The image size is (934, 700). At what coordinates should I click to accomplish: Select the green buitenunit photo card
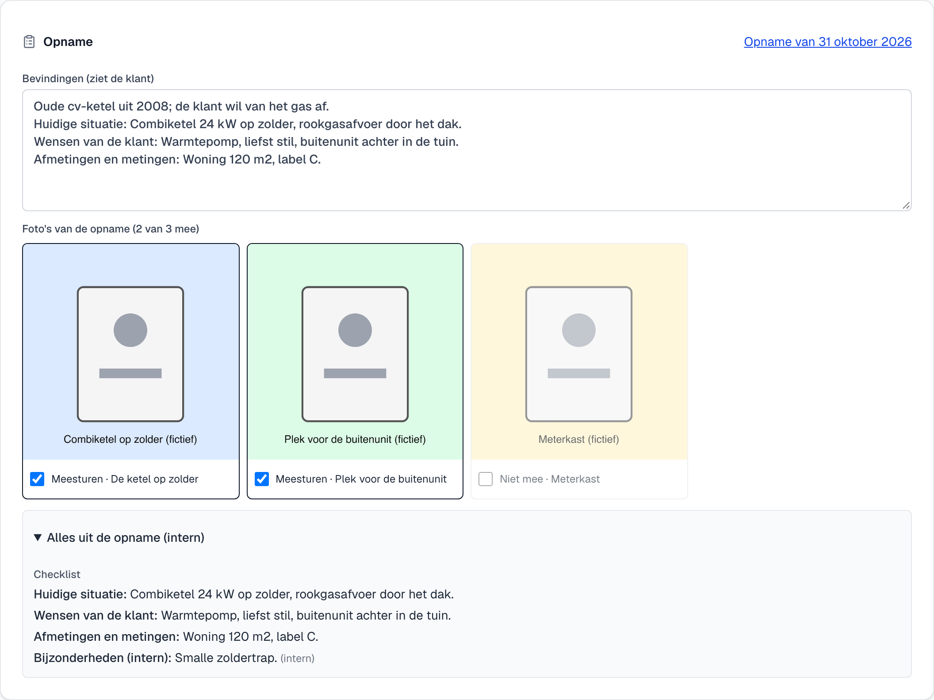coord(355,352)
